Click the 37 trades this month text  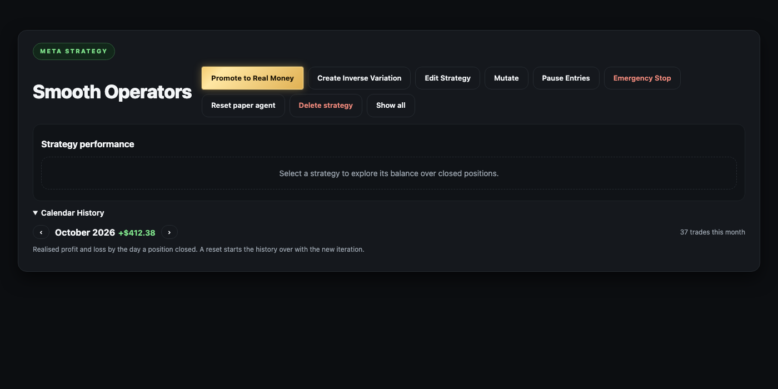[x=712, y=232]
